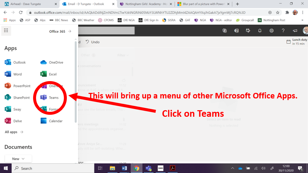Show more bookmarks chevron
Image resolution: width=308 pixels, height=173 pixels.
pos(302,20)
